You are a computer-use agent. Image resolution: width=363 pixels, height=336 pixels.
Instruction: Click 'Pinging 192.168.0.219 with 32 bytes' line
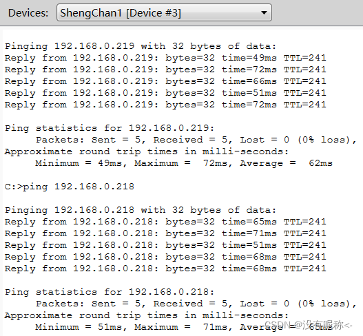point(141,46)
